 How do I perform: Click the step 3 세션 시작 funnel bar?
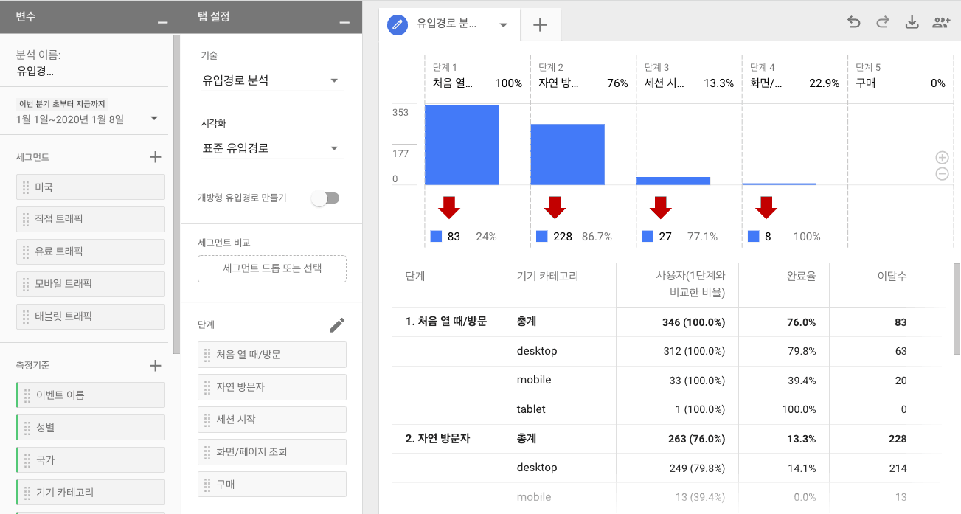673,181
